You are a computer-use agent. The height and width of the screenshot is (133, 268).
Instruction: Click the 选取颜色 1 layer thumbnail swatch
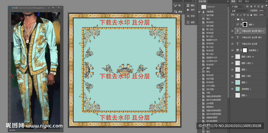238,89
